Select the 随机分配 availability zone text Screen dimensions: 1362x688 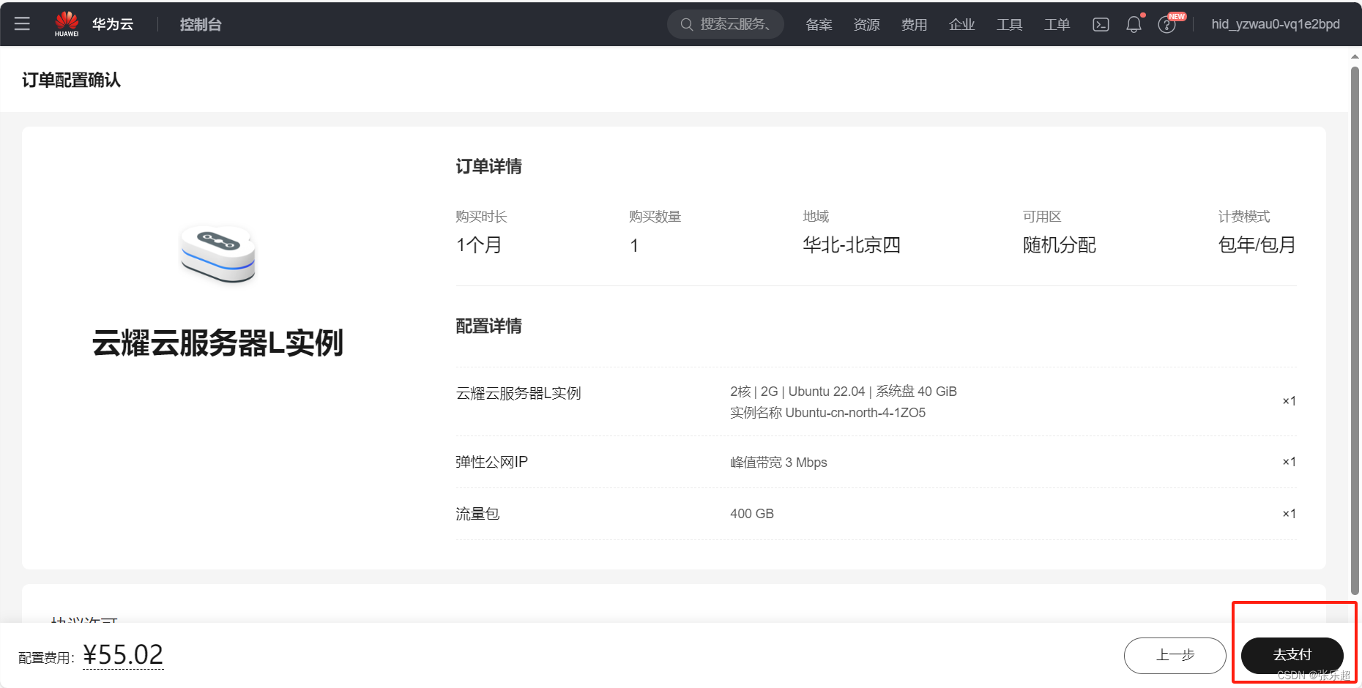1060,244
